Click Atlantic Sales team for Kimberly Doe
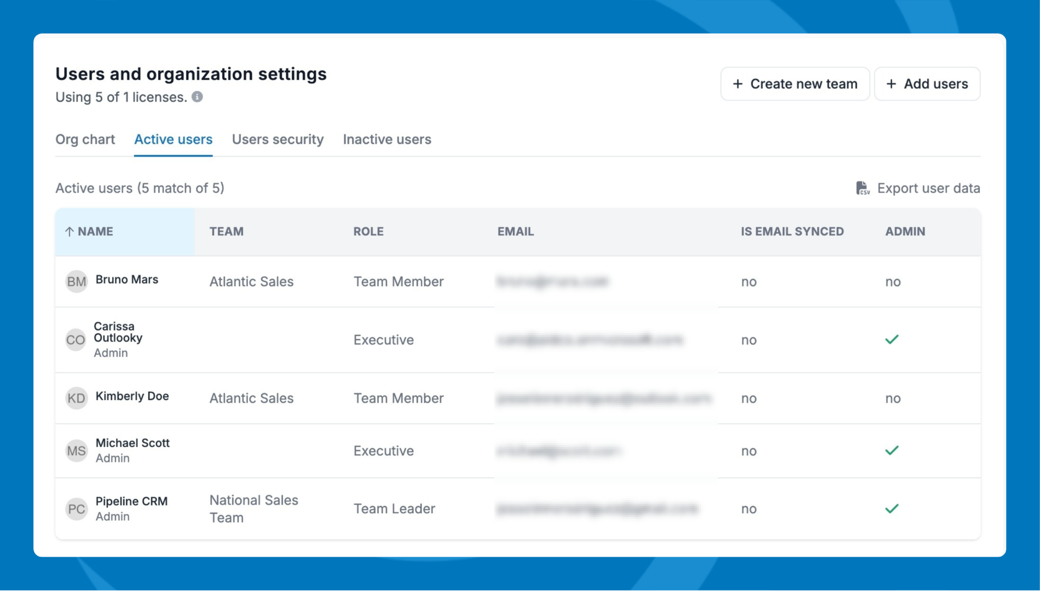The height and width of the screenshot is (591, 1040). pyautogui.click(x=251, y=398)
